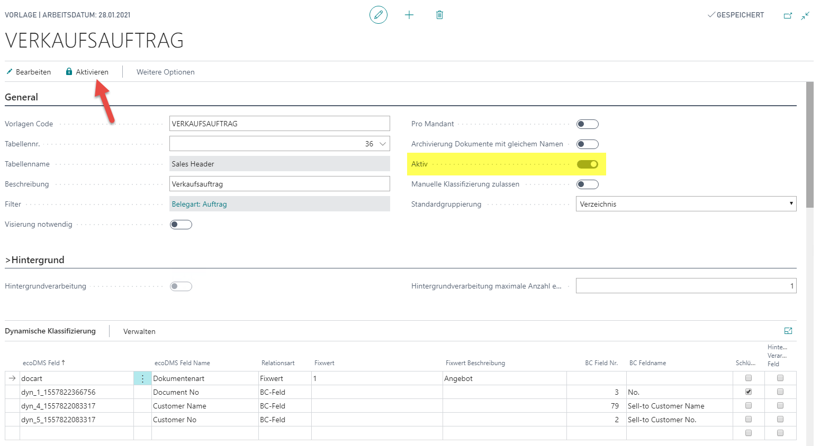Click the Dokumentenart cell
This screenshot has width=820, height=446.
pyautogui.click(x=205, y=378)
